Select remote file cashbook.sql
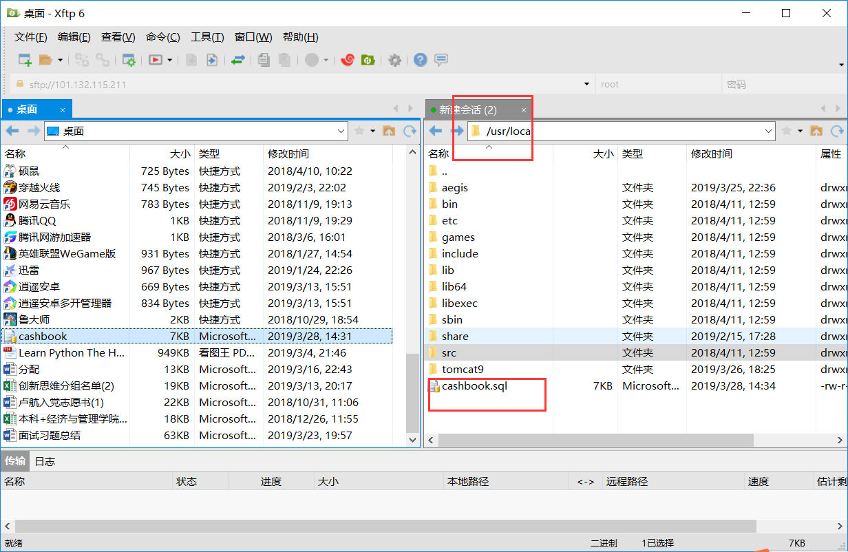 pos(636,386)
